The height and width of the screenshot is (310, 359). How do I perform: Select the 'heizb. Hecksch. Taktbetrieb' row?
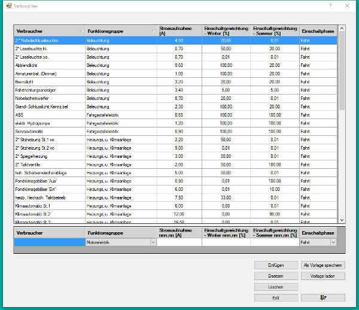pyautogui.click(x=175, y=197)
